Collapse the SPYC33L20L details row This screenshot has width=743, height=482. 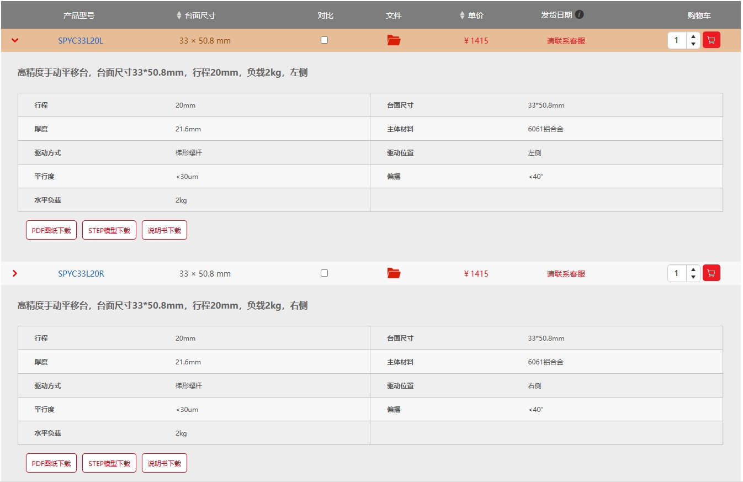click(x=15, y=40)
